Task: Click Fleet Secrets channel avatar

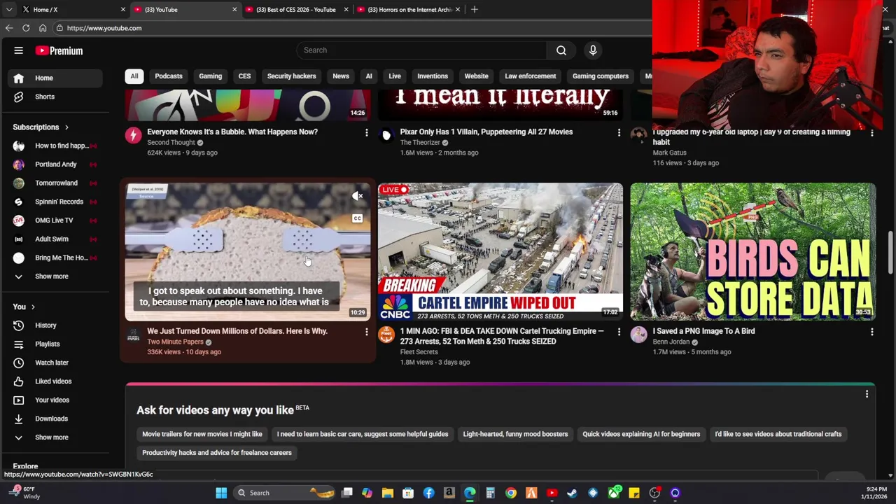Action: click(386, 335)
